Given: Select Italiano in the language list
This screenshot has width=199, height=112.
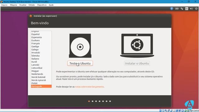Looking at the screenshot, I should [41, 59].
